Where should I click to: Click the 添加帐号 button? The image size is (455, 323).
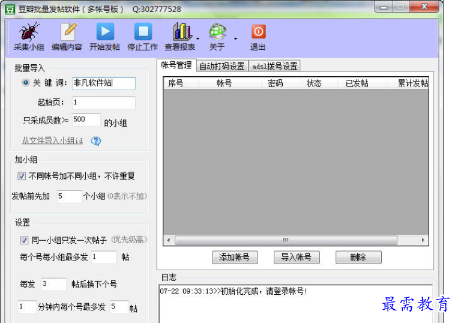tap(235, 257)
